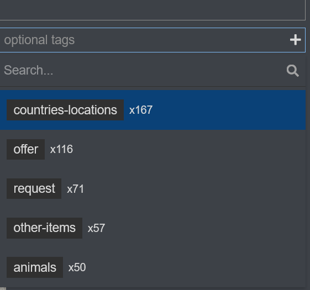Click the x57 count beside other-items
This screenshot has height=290, width=310.
tap(96, 228)
